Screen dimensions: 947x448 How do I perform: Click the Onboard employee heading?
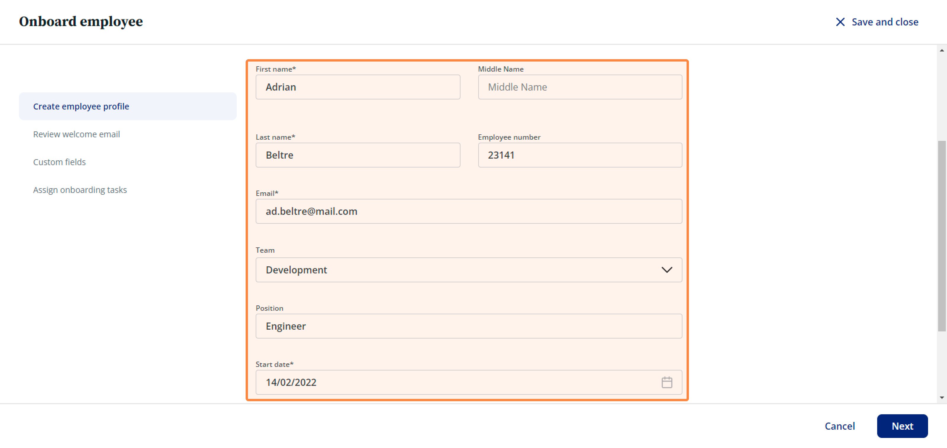(x=81, y=22)
